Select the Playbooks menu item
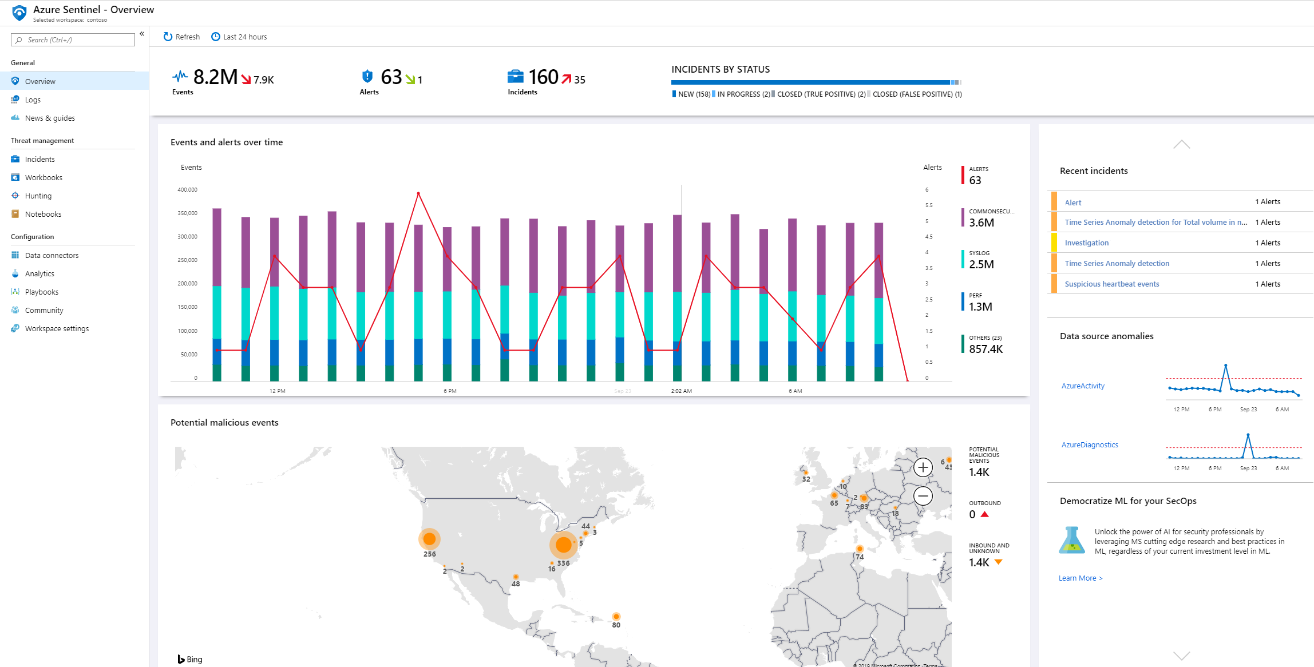The height and width of the screenshot is (667, 1314). (x=41, y=292)
